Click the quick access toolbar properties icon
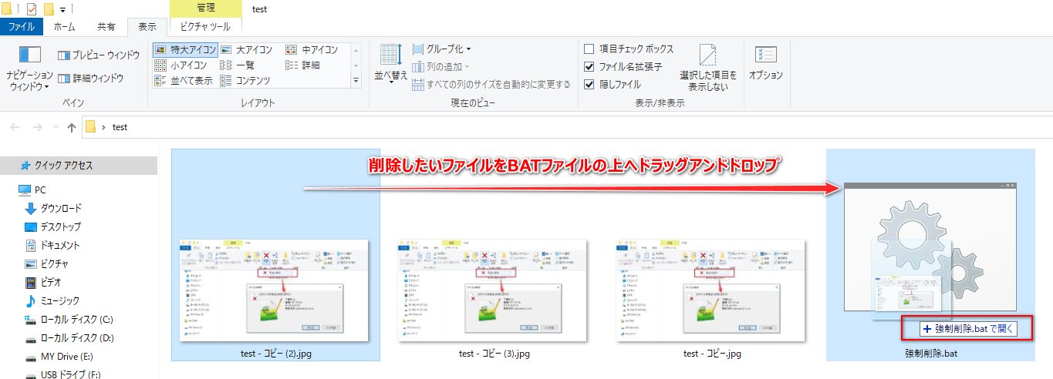Screen dimensions: 1053x379 (x=31, y=9)
